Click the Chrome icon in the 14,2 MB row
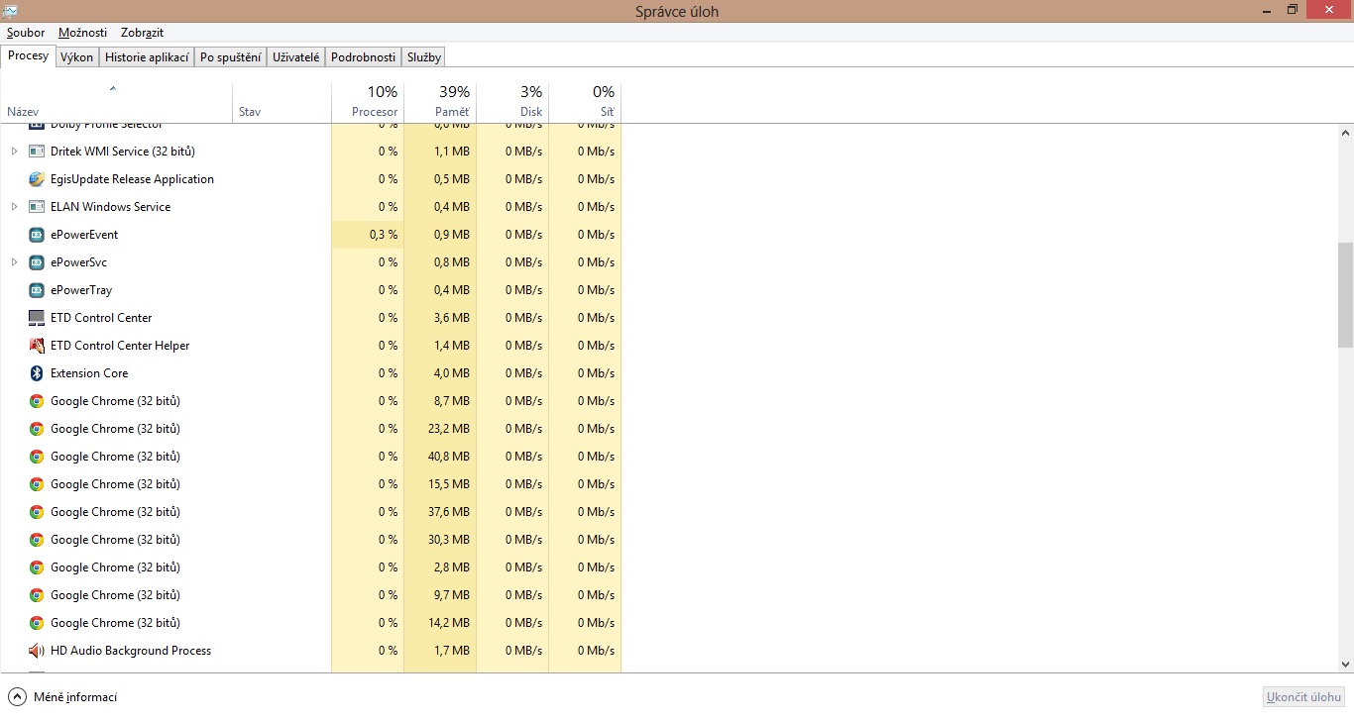This screenshot has width=1354, height=721. click(x=37, y=623)
